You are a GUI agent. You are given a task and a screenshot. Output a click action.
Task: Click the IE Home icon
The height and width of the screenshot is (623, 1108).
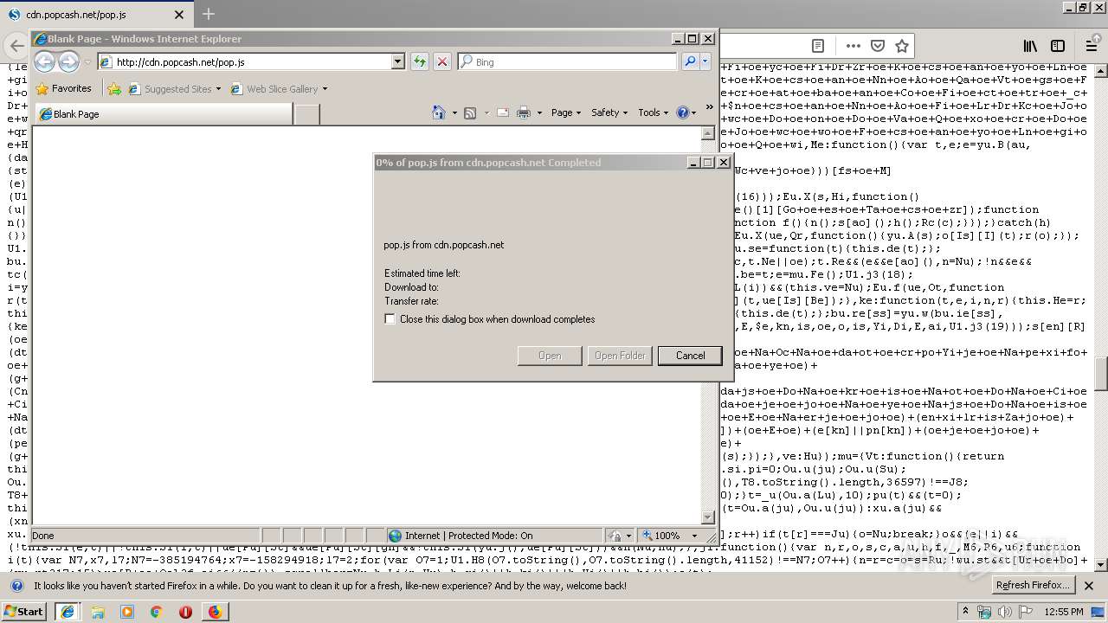(x=439, y=112)
